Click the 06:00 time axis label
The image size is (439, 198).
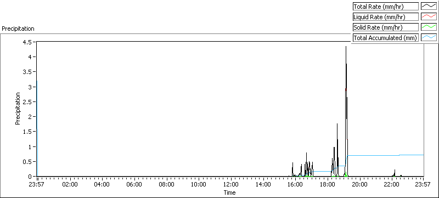pyautogui.click(x=134, y=185)
